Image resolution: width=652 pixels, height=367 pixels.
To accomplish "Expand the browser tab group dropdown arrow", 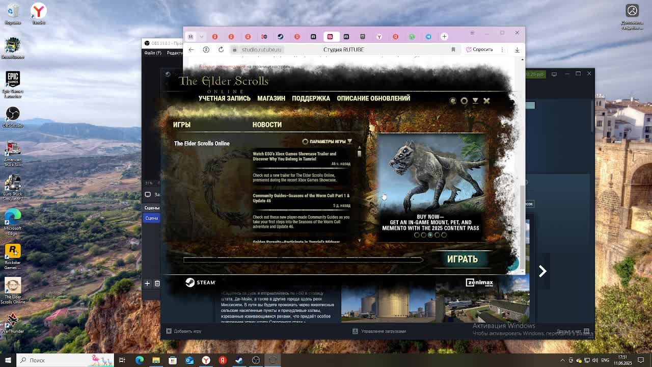I will [202, 37].
